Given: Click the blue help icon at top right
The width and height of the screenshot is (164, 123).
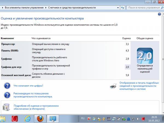Looking at the screenshot, I should coord(159,14).
